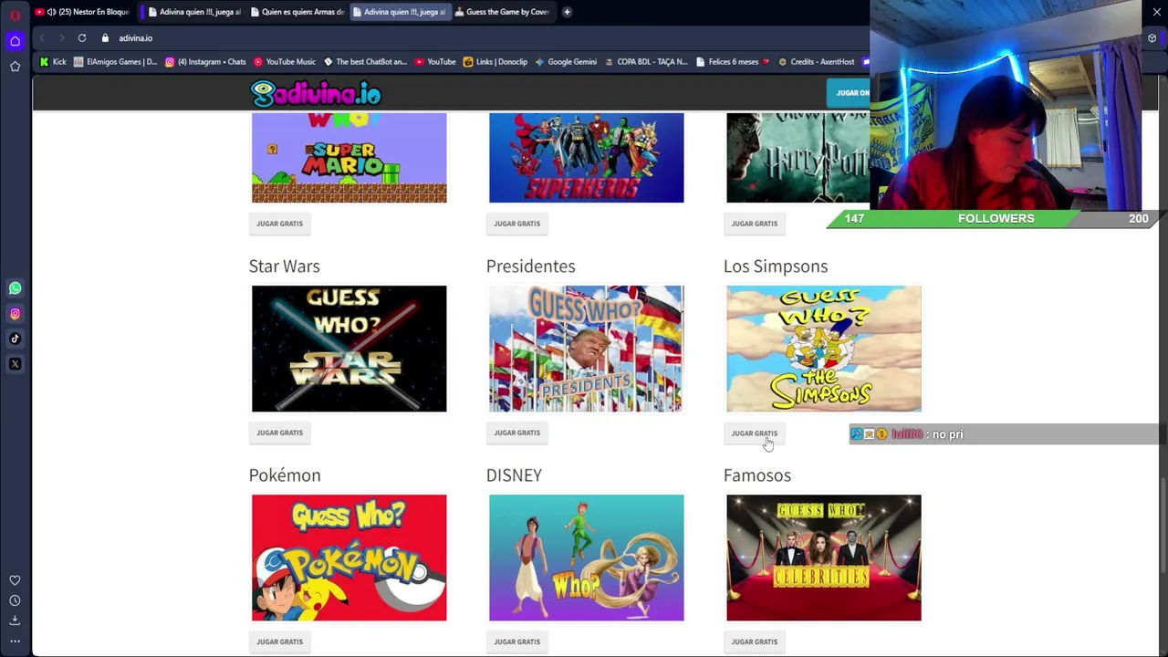Open the YouTube bookmark
The height and width of the screenshot is (657, 1168).
[x=435, y=62]
